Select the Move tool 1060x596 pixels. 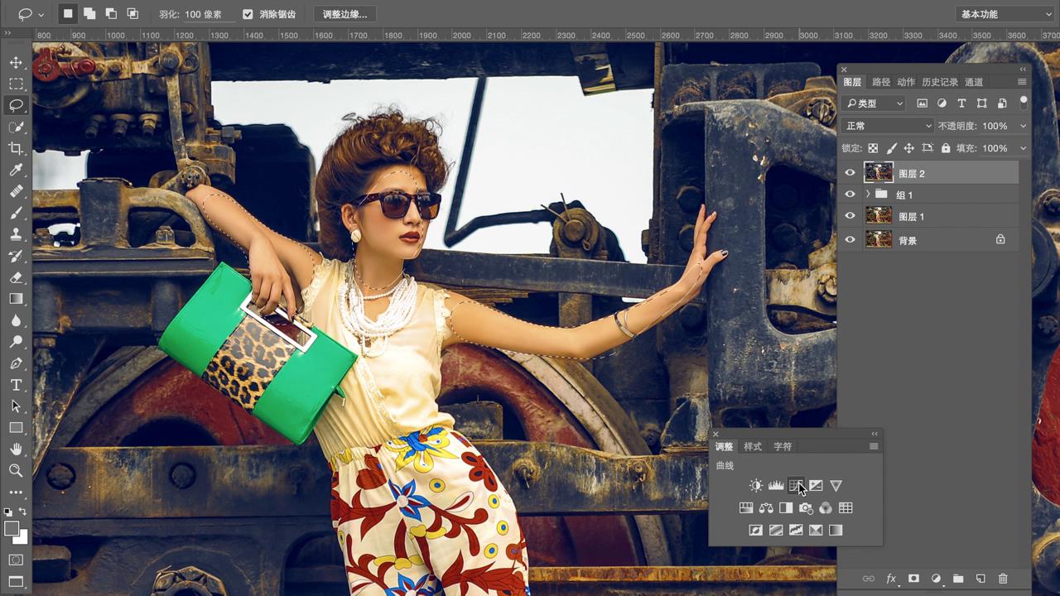[16, 63]
